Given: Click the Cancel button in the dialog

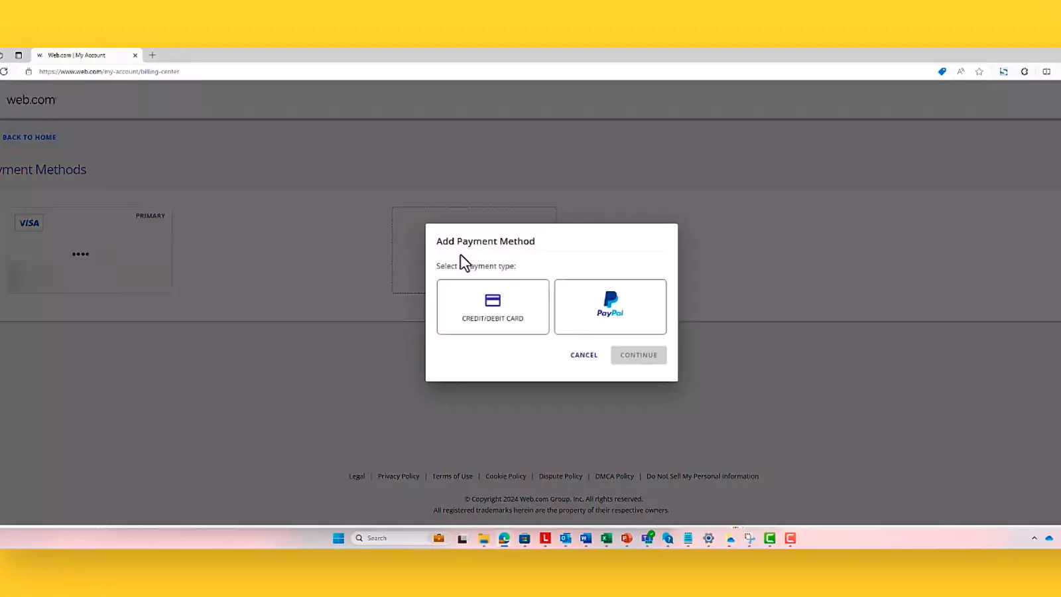Looking at the screenshot, I should point(584,355).
